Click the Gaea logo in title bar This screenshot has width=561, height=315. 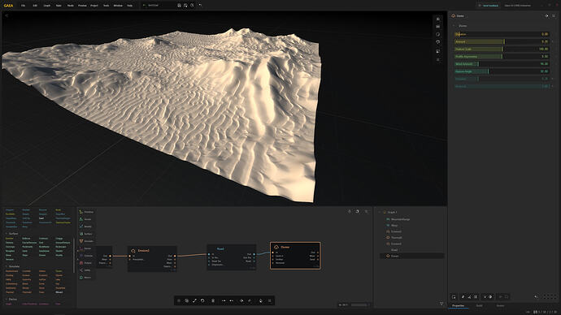pyautogui.click(x=8, y=6)
